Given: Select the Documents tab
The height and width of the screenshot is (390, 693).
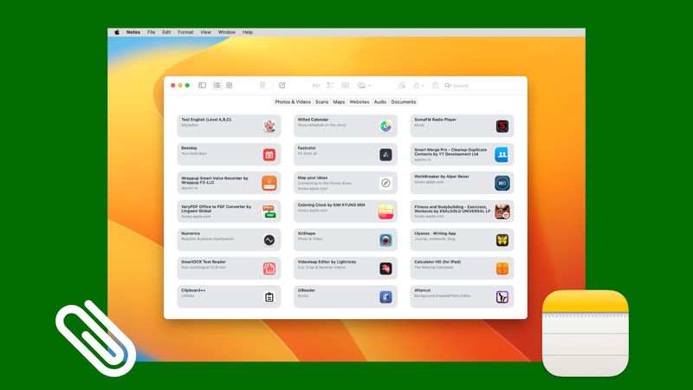Looking at the screenshot, I should pyautogui.click(x=404, y=101).
